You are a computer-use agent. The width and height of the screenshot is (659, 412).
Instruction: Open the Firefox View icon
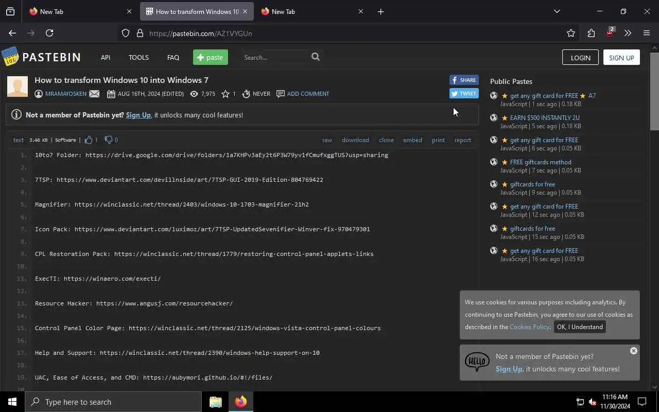(x=10, y=11)
